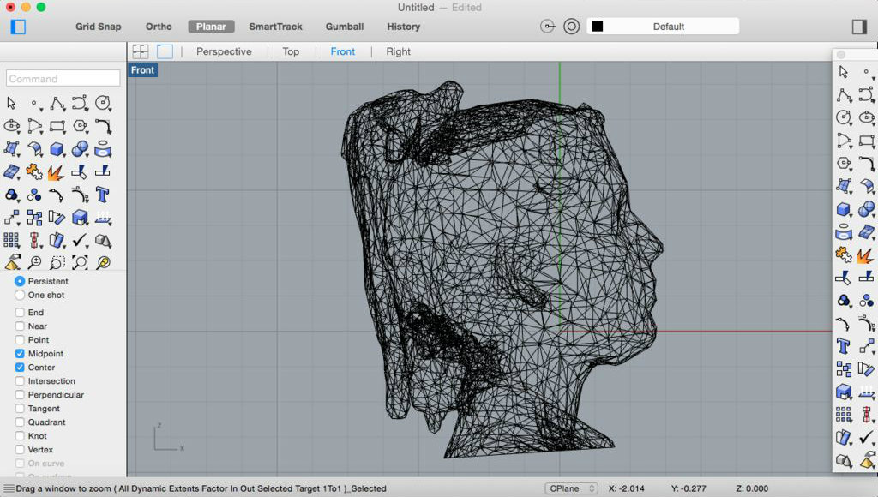The image size is (878, 497).
Task: Click the Join puzzle-piece icon in left toolbar
Action: pos(34,172)
